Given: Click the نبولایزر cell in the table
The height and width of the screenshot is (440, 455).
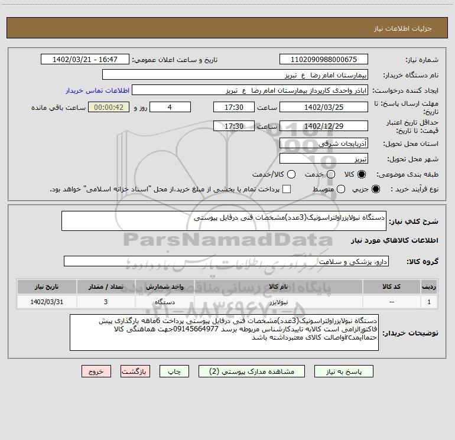Looking at the screenshot, I should pyautogui.click(x=278, y=302).
